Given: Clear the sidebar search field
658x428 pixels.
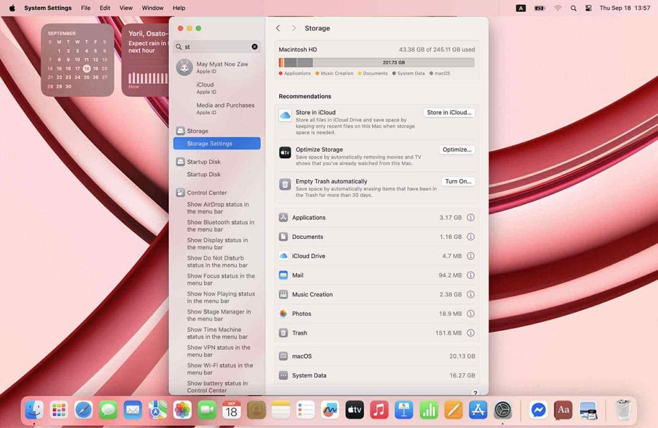Looking at the screenshot, I should (x=254, y=46).
